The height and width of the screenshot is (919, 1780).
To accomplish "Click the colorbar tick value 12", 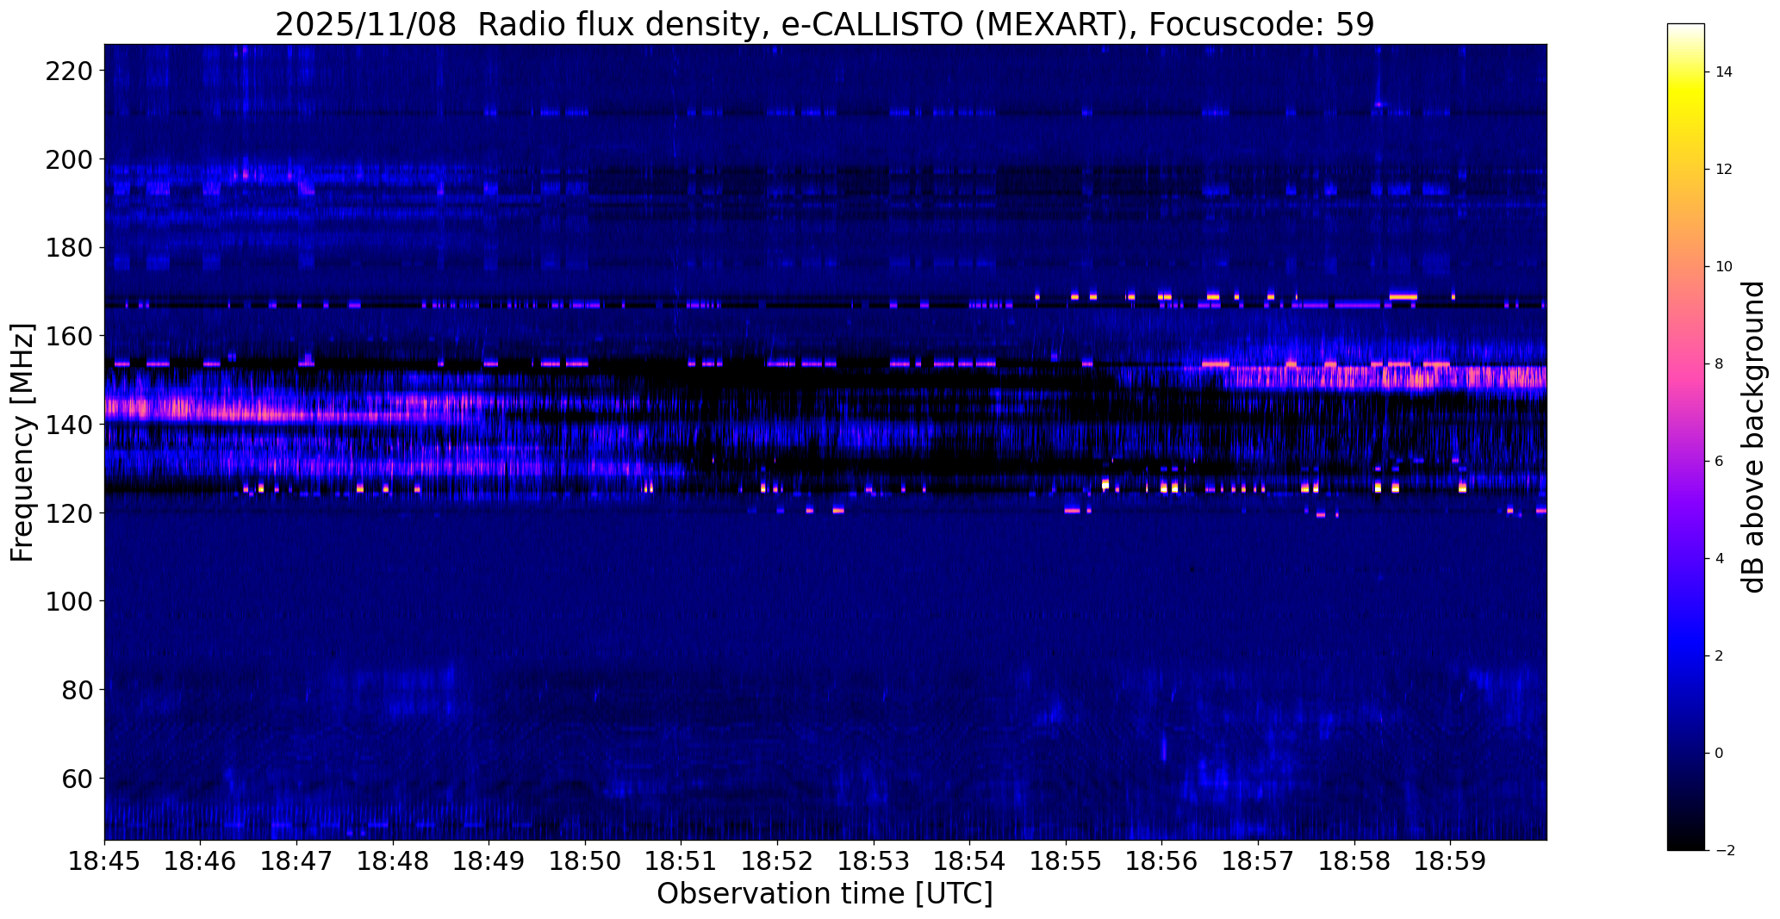I will (x=1724, y=170).
